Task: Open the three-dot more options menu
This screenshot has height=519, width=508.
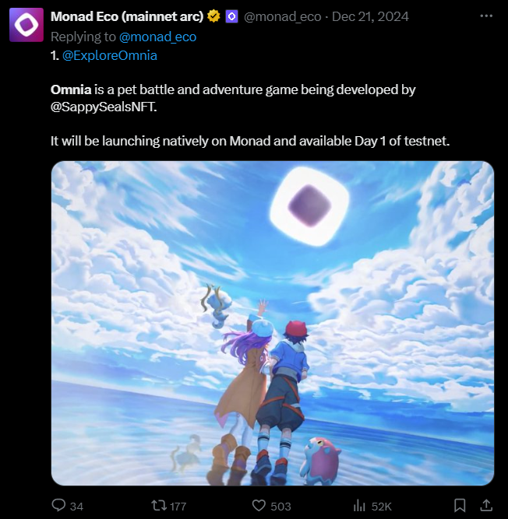Action: pos(486,16)
